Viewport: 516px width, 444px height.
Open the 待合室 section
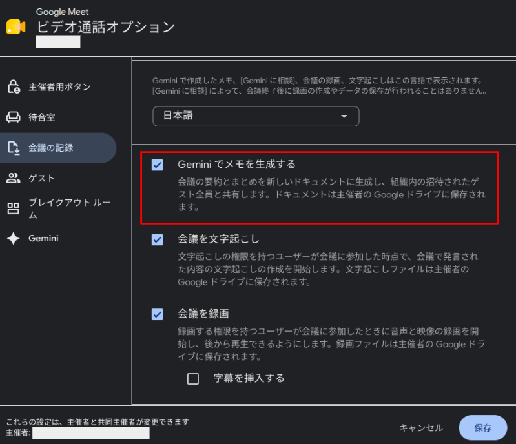tap(58, 117)
